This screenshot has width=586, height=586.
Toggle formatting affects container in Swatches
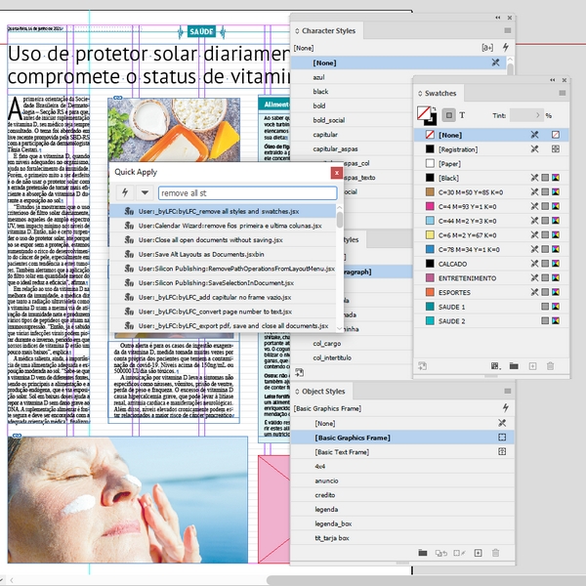coord(449,115)
